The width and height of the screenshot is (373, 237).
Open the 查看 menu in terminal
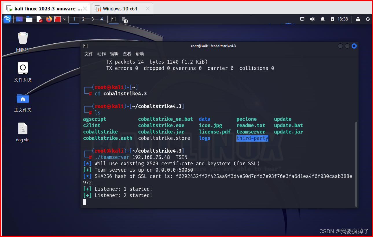pos(127,54)
